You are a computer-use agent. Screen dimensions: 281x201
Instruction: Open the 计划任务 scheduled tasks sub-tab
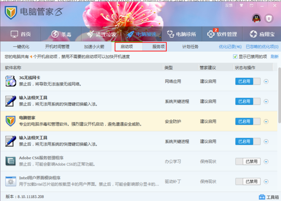[x=190, y=47]
